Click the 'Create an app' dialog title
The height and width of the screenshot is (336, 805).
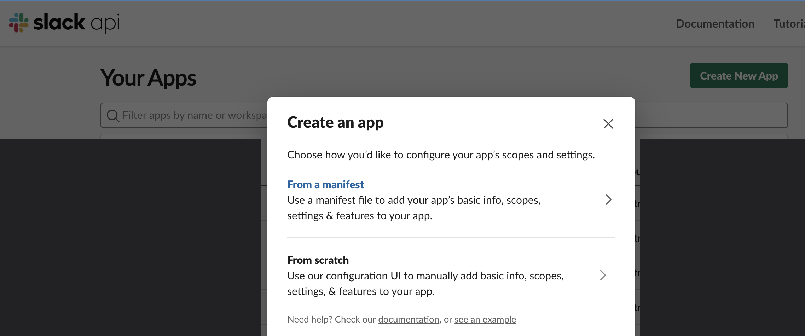pyautogui.click(x=335, y=122)
